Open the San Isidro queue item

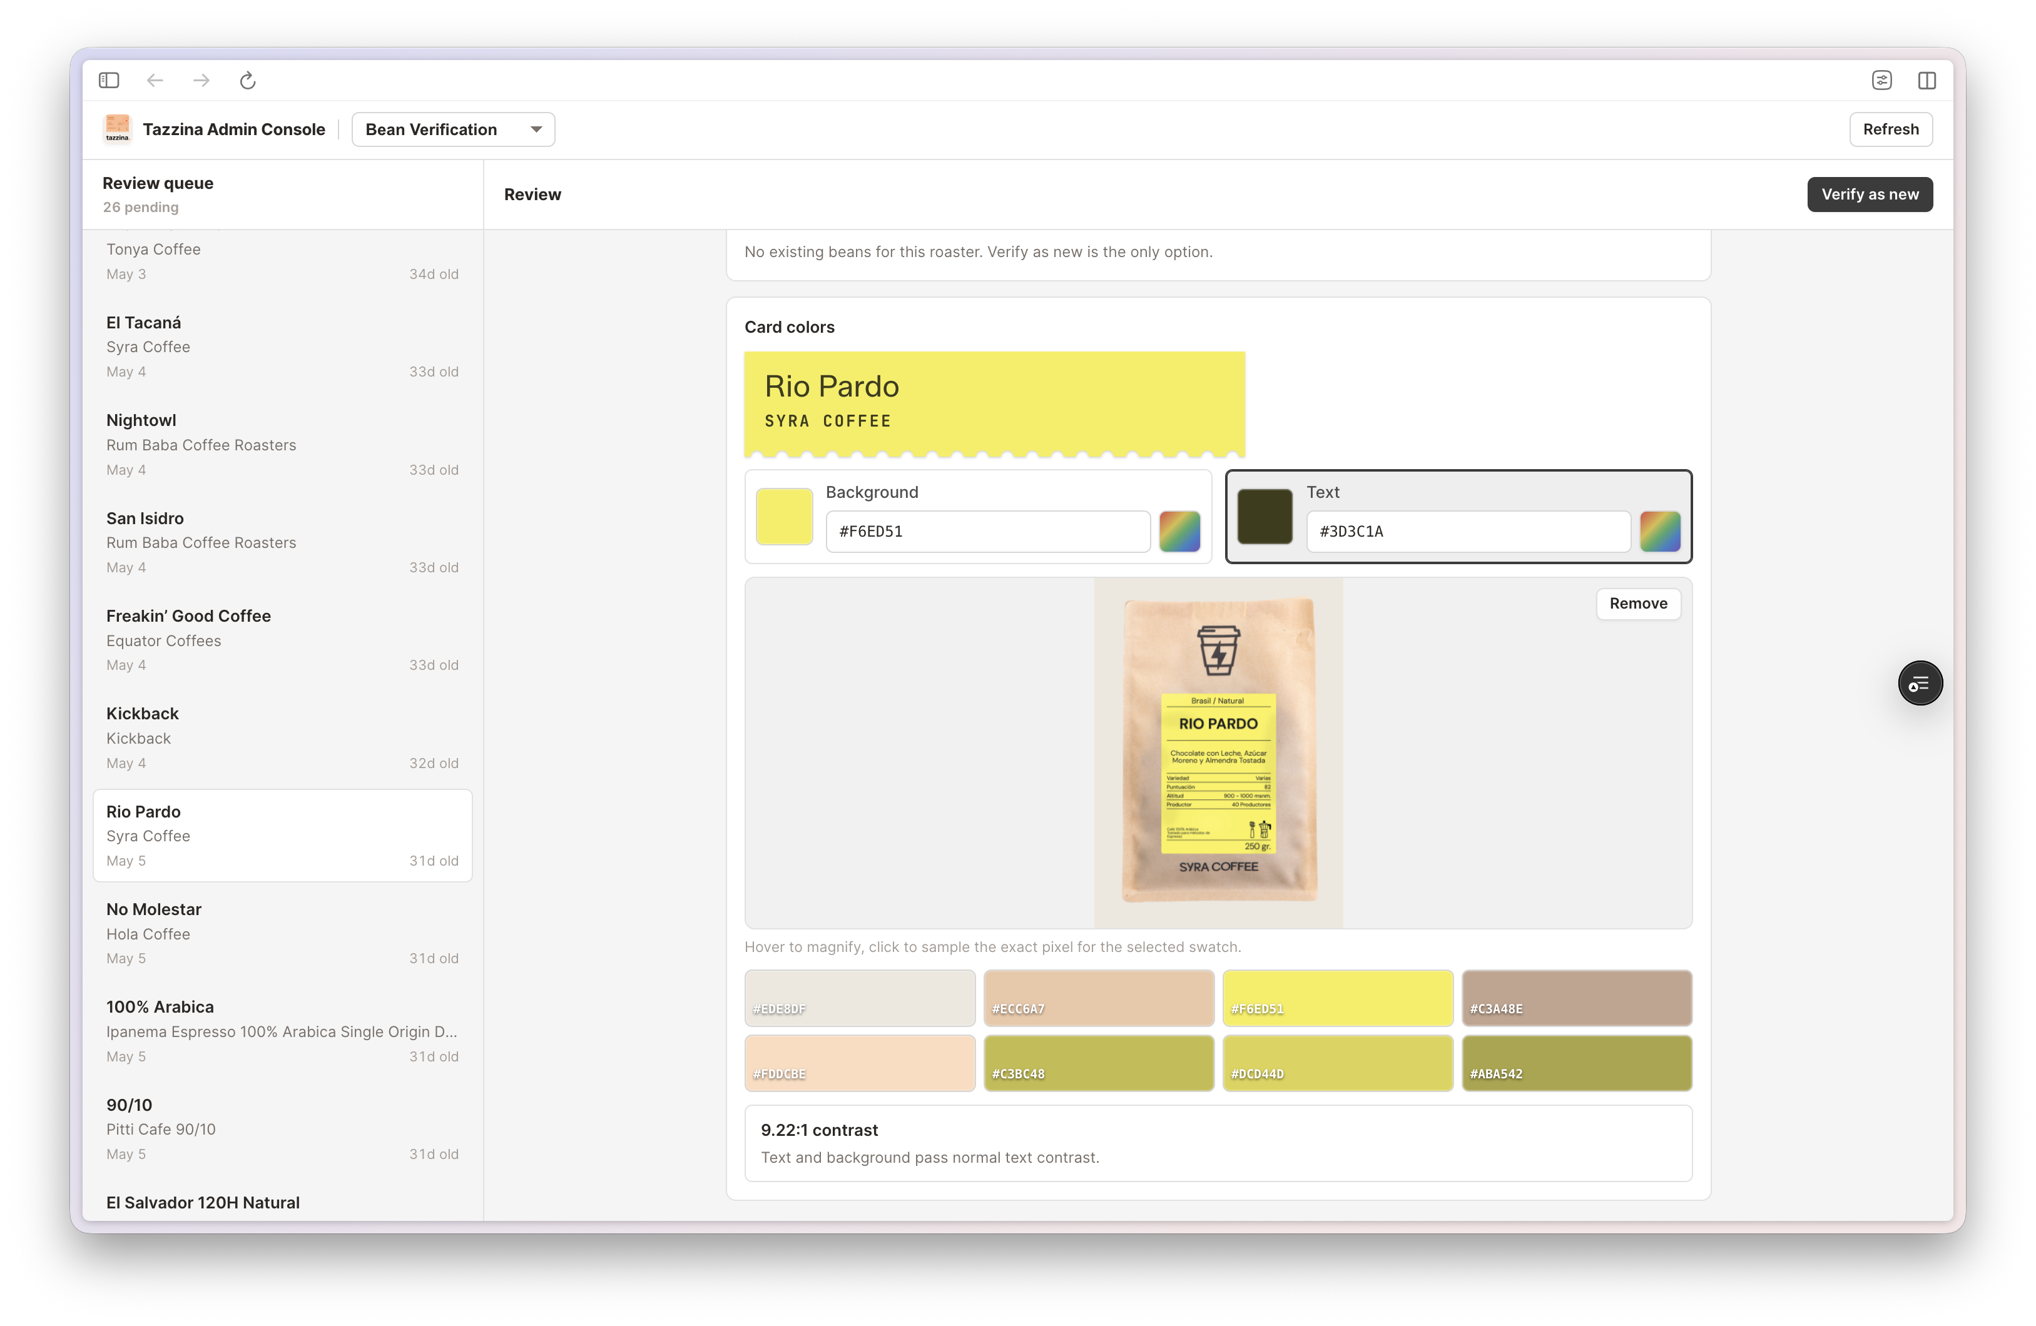pos(282,542)
